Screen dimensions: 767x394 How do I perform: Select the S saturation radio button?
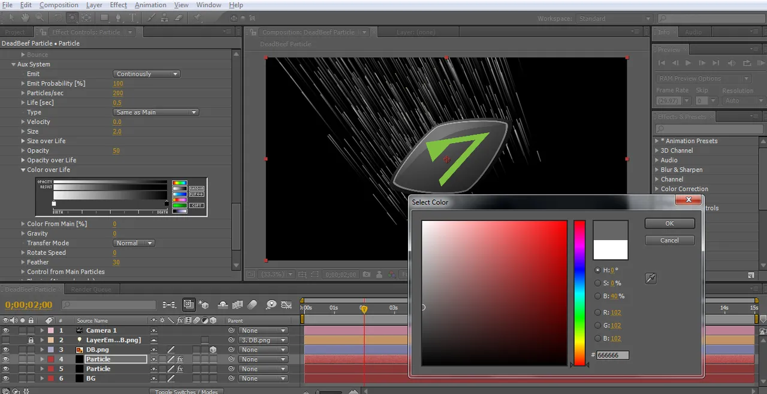tap(597, 283)
